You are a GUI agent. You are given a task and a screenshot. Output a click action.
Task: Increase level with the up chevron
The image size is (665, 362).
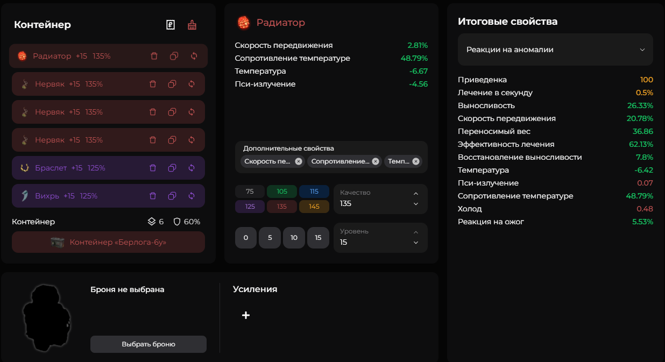[416, 232]
